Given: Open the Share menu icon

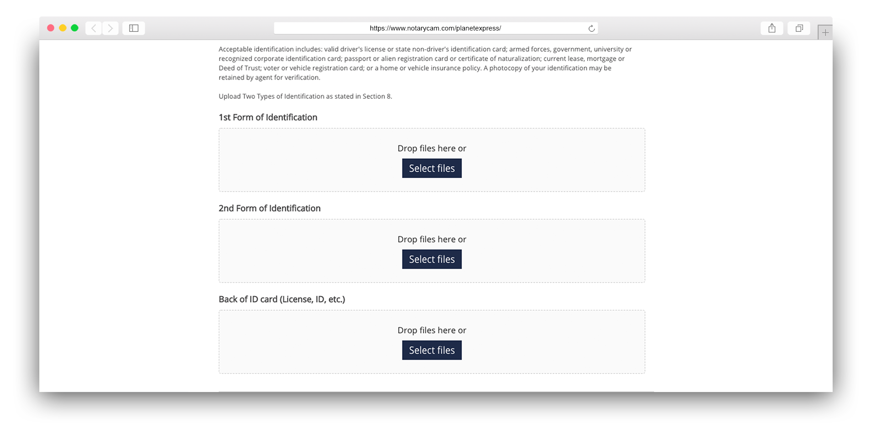Looking at the screenshot, I should (772, 28).
